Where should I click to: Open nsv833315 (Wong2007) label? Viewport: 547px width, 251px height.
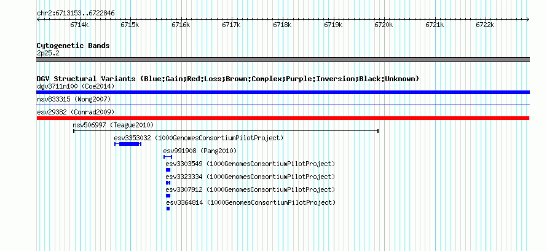[74, 99]
